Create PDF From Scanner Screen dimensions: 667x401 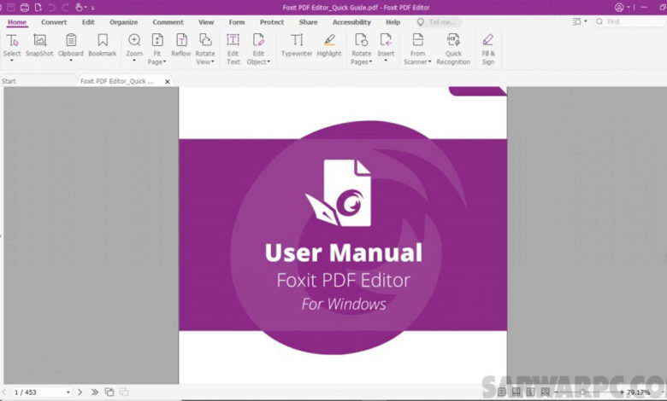click(x=417, y=49)
